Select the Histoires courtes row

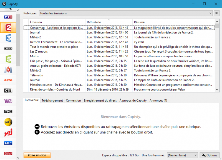[119, 85]
